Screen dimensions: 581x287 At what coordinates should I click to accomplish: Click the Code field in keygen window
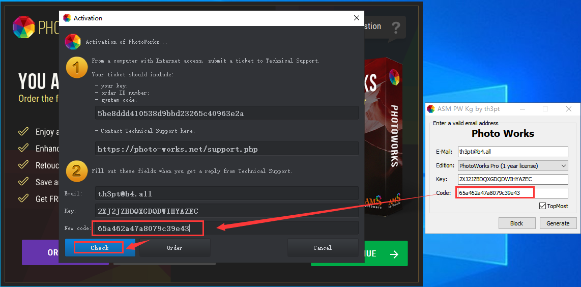tap(513, 193)
